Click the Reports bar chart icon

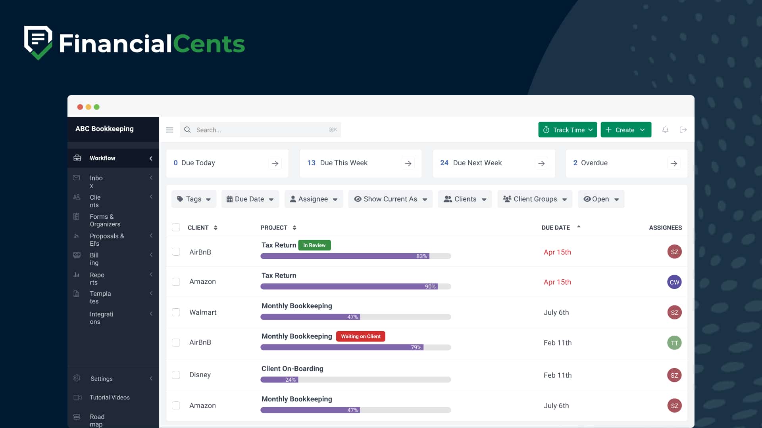(77, 275)
